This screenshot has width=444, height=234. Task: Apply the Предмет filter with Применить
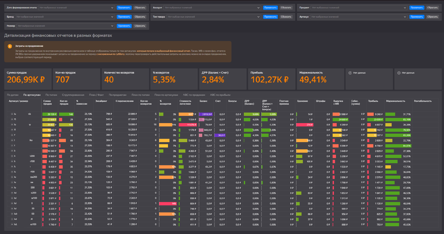(417, 7)
